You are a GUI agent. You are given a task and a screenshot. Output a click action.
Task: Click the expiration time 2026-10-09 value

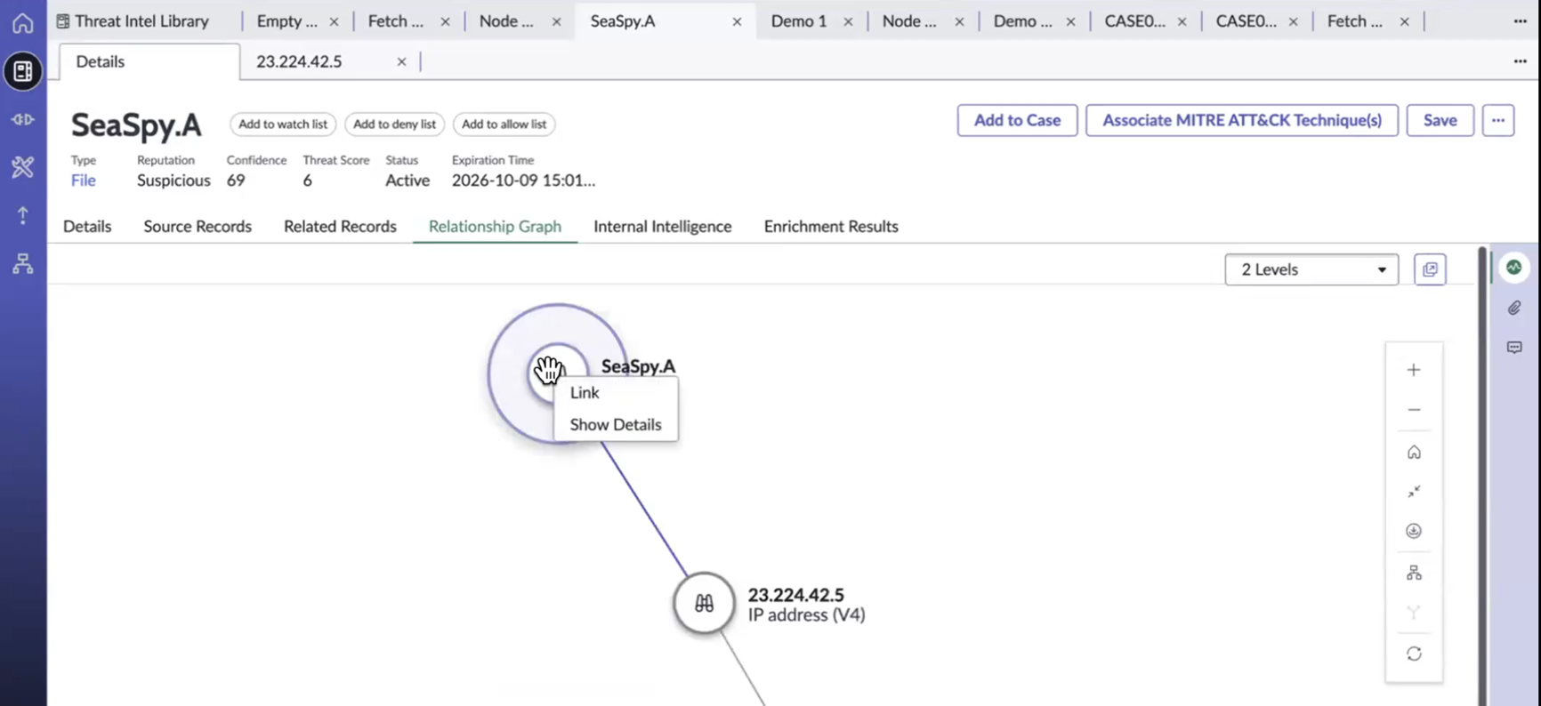[x=523, y=181]
